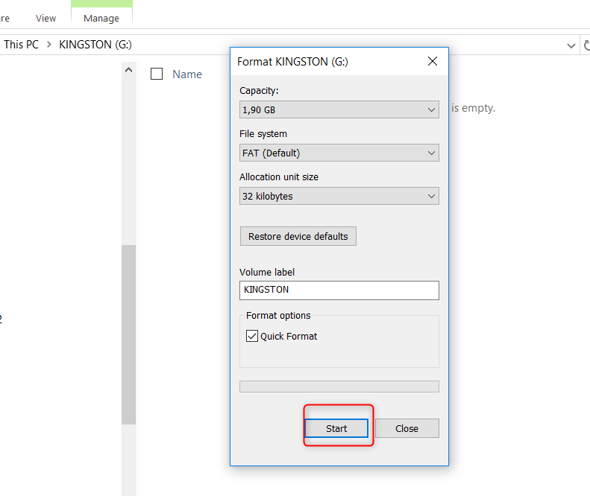Select KINGSTON (G:) in the address path
Viewport: 590px width, 496px height.
pyautogui.click(x=95, y=45)
